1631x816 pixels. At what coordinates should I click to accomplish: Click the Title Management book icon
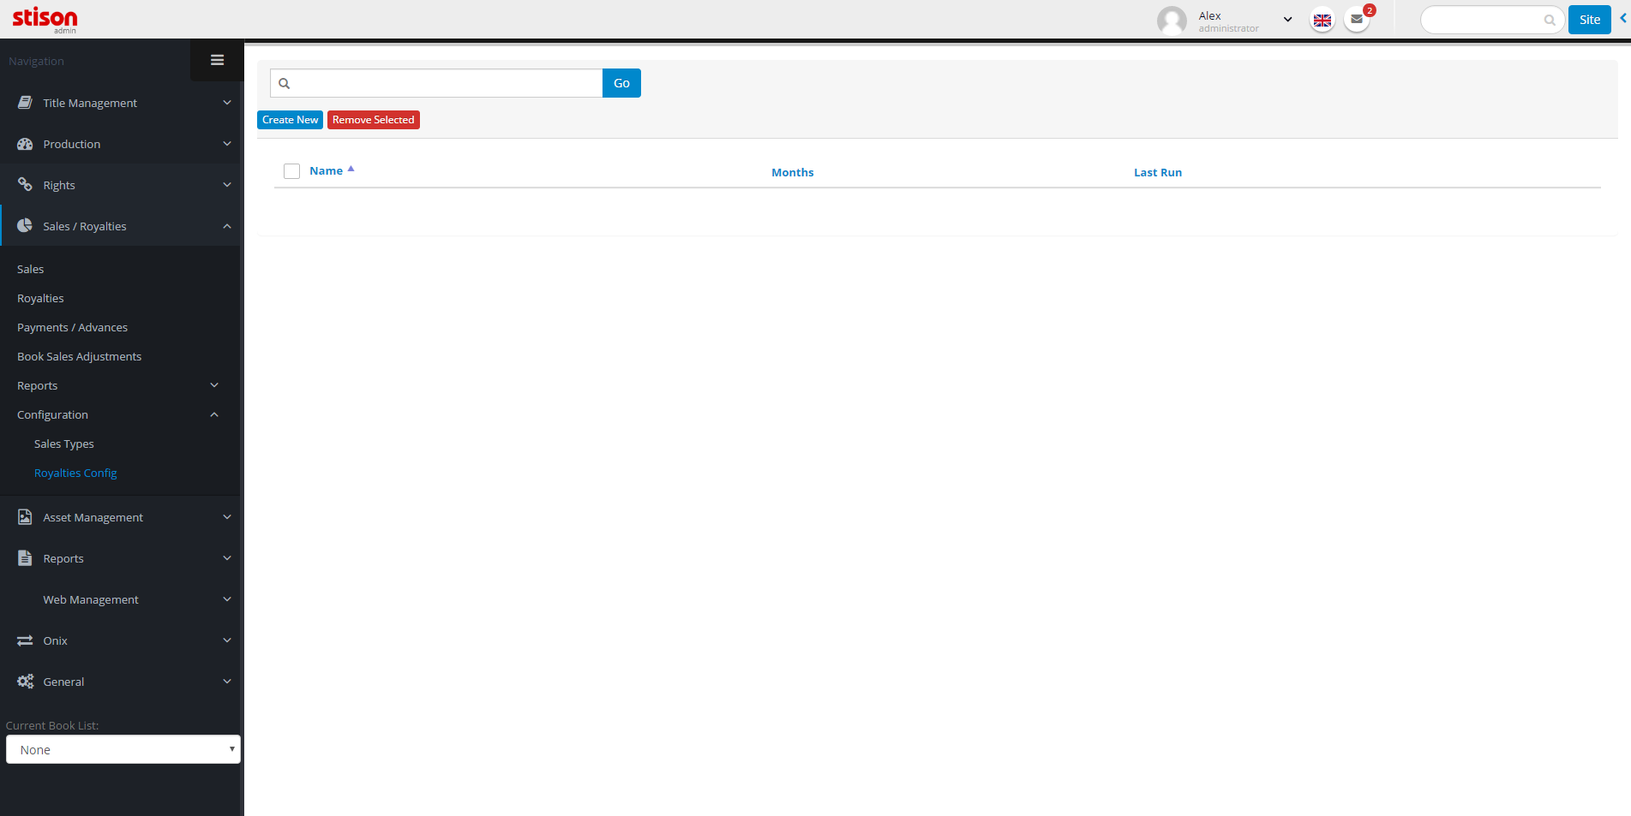[x=25, y=103]
